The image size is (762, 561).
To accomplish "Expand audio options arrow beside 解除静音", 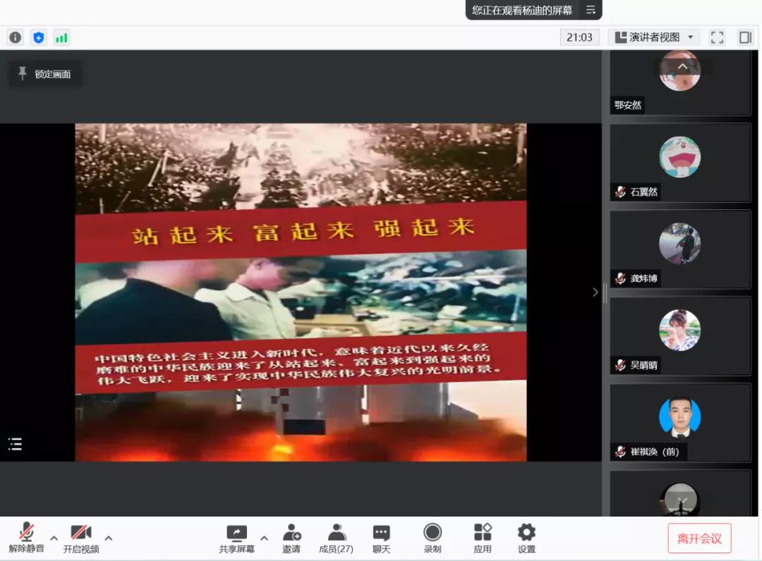I will (x=54, y=538).
